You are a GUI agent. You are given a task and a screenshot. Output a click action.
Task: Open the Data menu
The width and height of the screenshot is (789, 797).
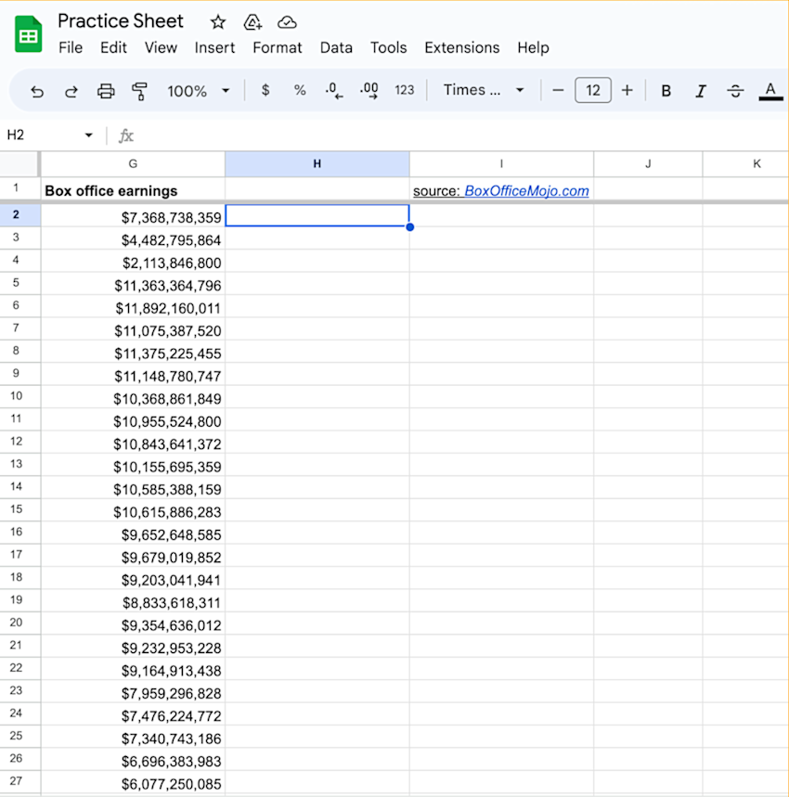pyautogui.click(x=336, y=47)
